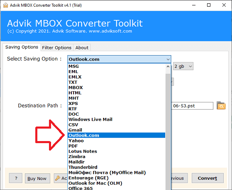Select Thunderbird option
232x190 pixels.
click(117, 167)
